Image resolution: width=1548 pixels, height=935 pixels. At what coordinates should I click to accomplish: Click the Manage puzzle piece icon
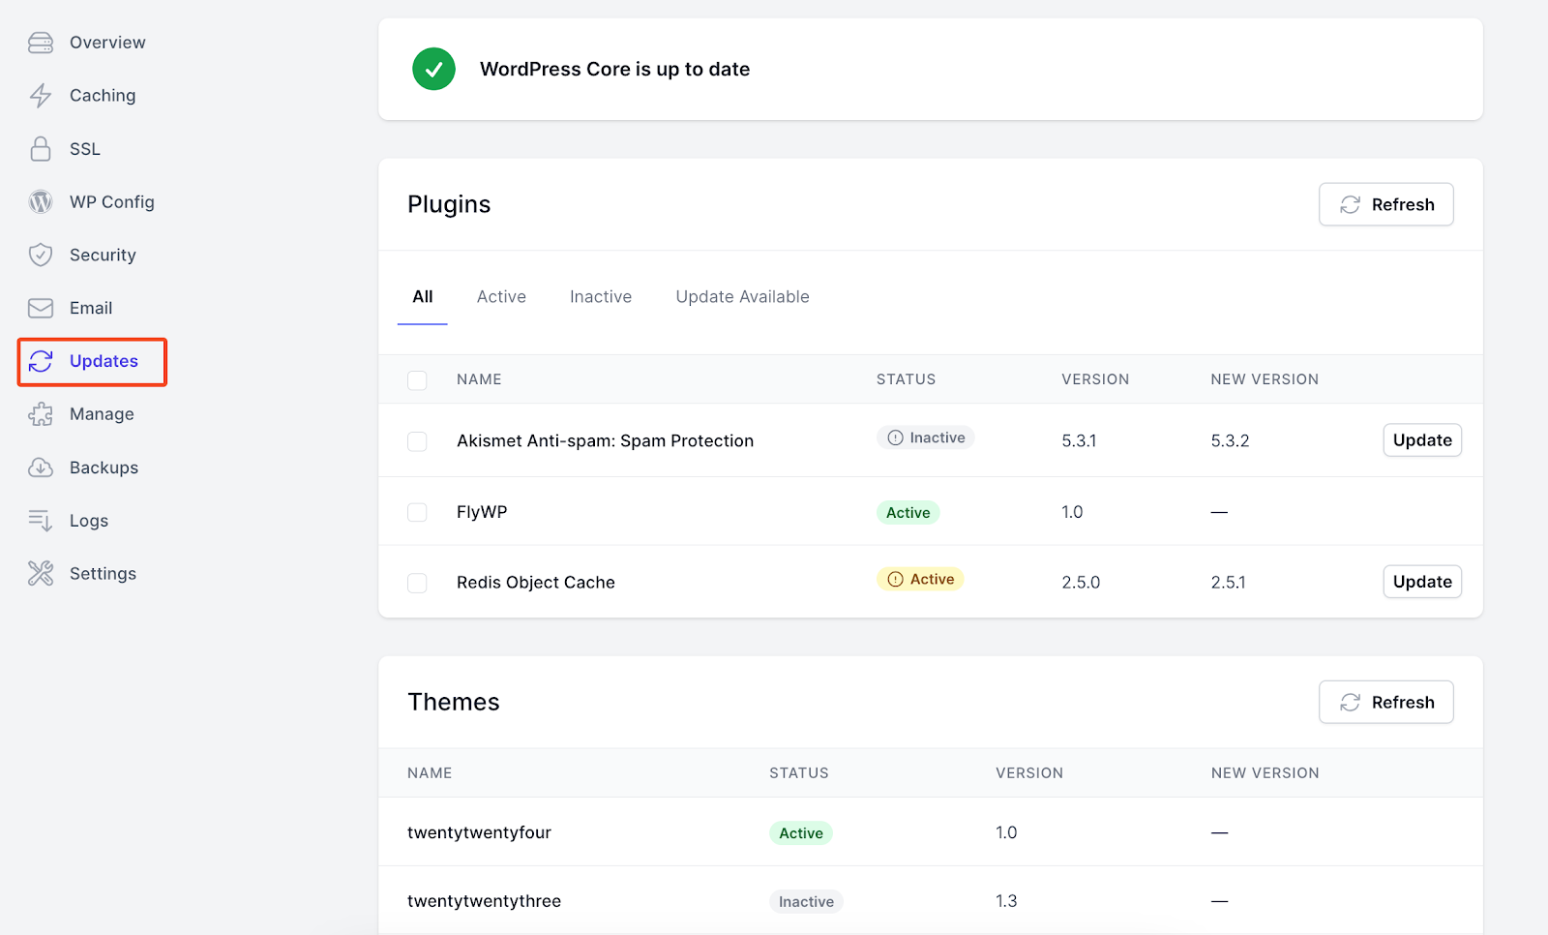click(x=41, y=414)
